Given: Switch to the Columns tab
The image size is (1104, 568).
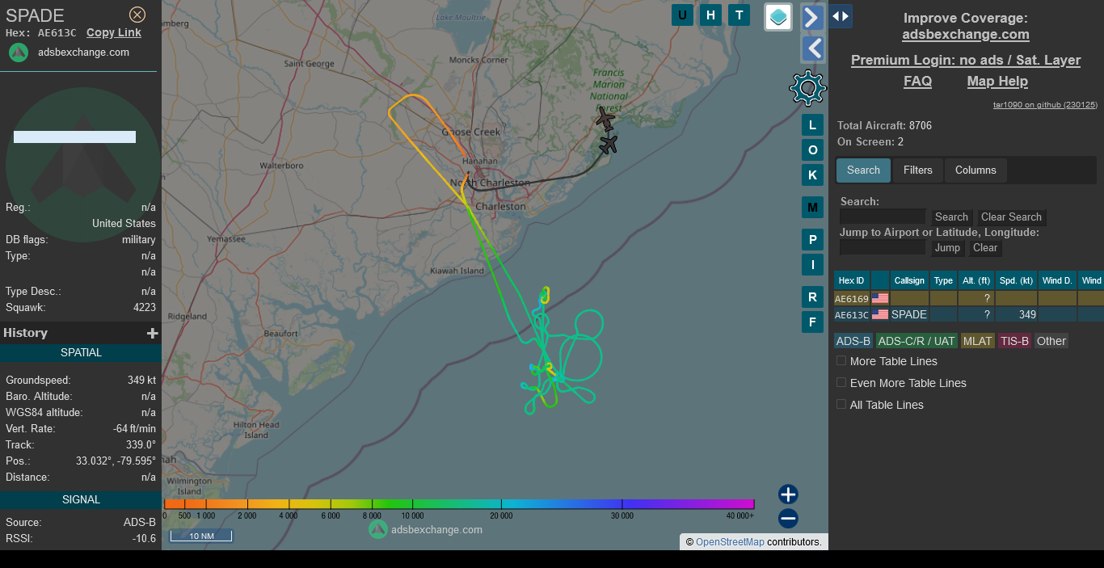Looking at the screenshot, I should click(975, 170).
